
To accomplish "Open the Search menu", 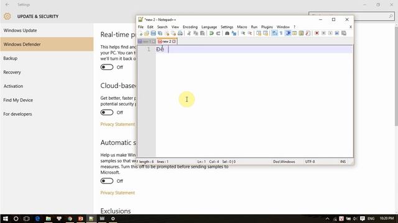I will pyautogui.click(x=162, y=27).
